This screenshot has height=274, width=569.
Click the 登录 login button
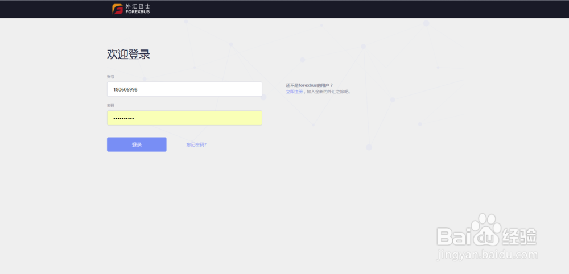click(137, 144)
